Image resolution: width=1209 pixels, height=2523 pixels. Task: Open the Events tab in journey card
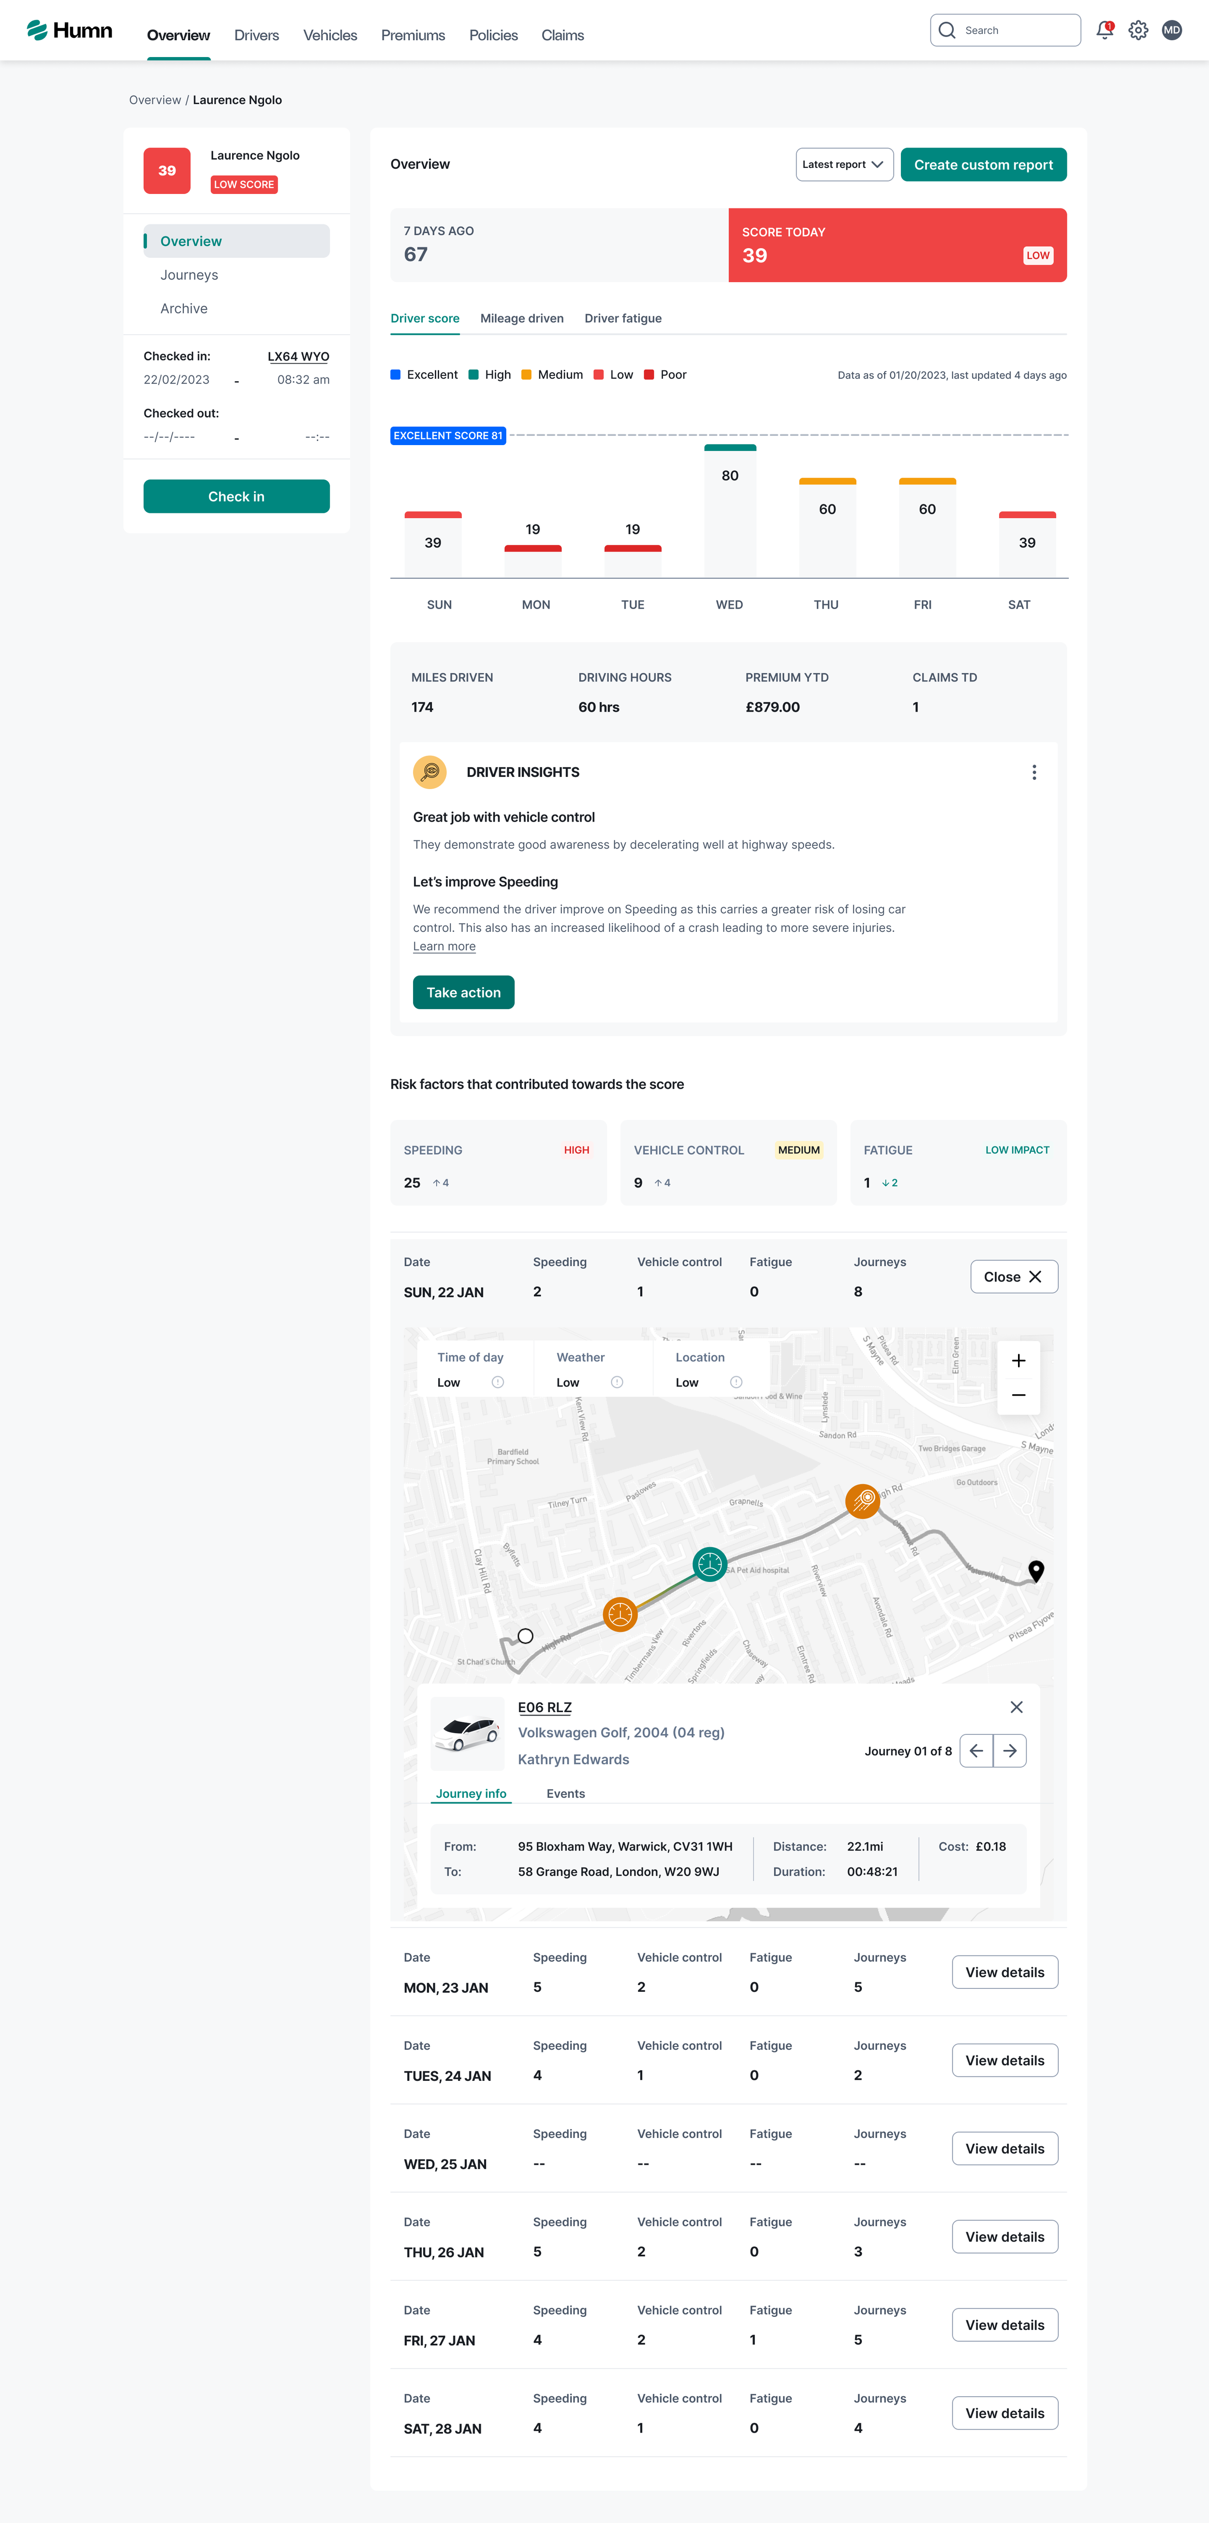click(565, 1793)
